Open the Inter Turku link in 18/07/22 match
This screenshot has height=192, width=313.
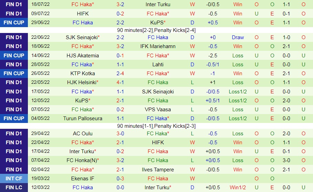[158, 5]
